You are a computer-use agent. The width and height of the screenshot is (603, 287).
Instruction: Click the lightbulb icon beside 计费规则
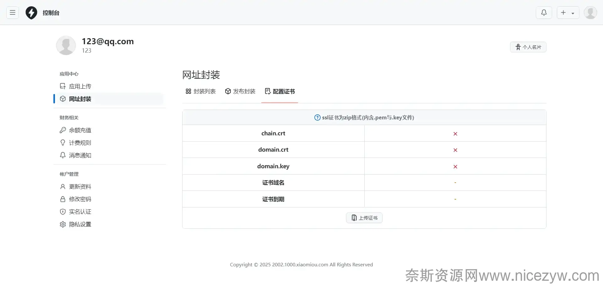pyautogui.click(x=63, y=143)
